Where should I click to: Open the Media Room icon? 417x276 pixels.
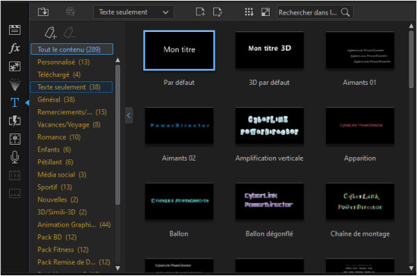(15, 30)
